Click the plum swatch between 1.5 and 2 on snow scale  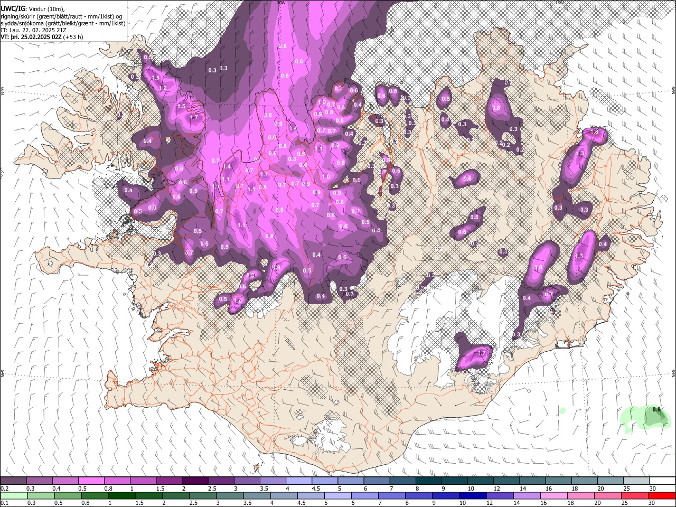pyautogui.click(x=169, y=481)
